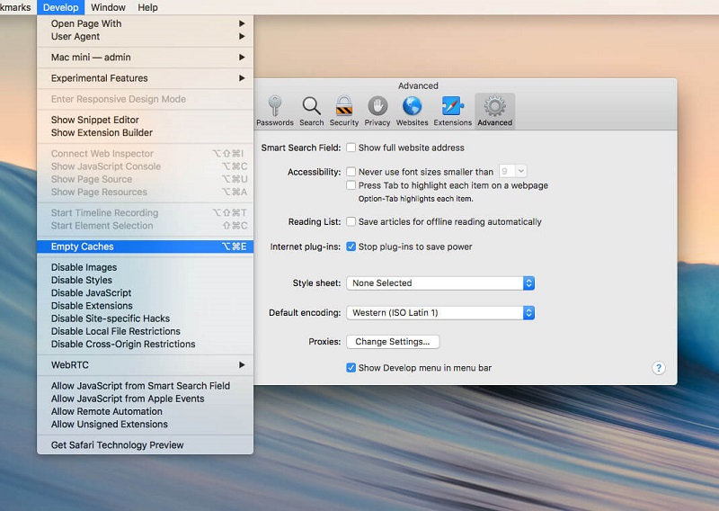Open the Develop menu in menu bar

pyautogui.click(x=60, y=7)
